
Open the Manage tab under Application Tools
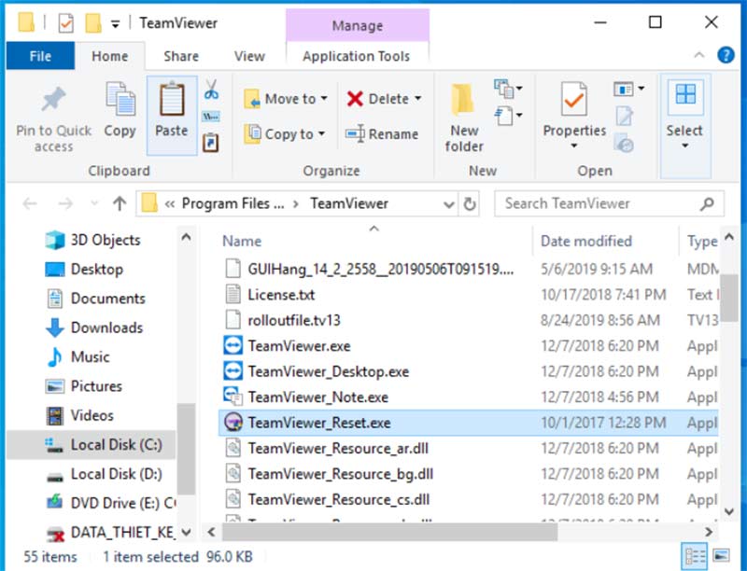[x=358, y=25]
